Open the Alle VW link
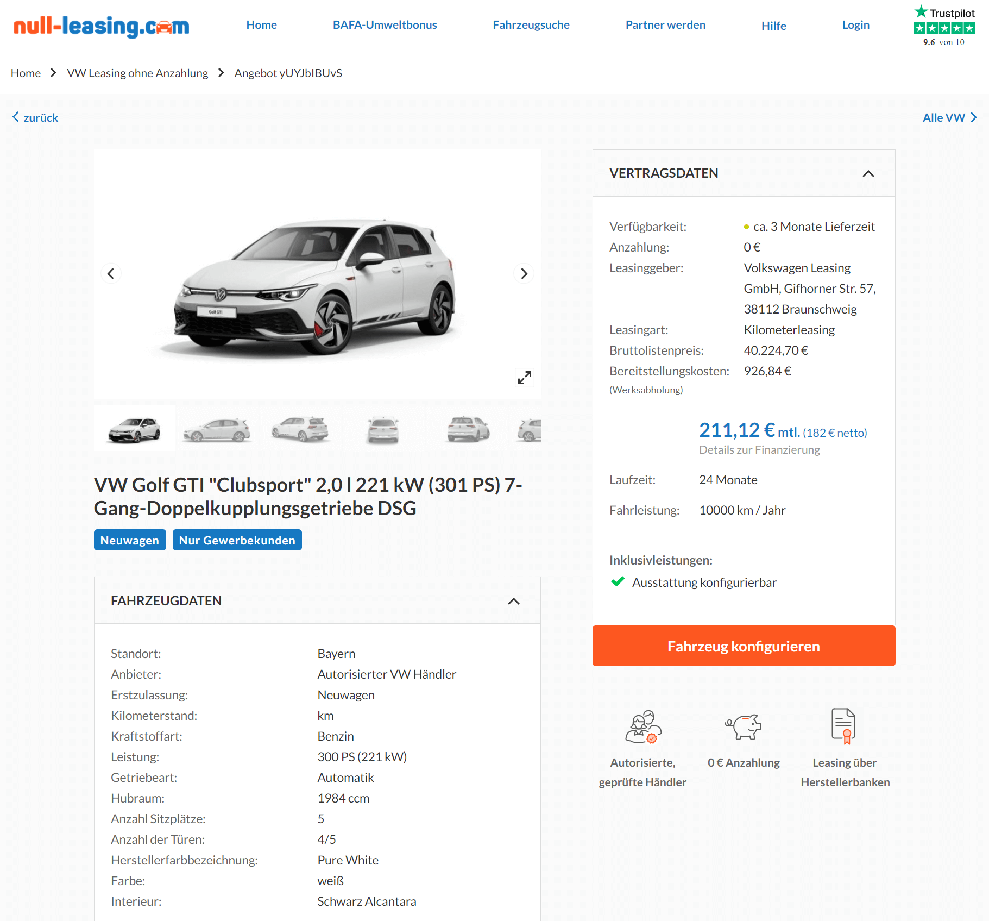 click(x=950, y=117)
